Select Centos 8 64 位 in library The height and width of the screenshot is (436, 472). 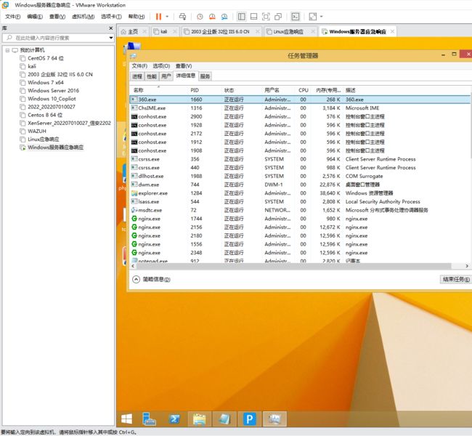click(x=45, y=115)
